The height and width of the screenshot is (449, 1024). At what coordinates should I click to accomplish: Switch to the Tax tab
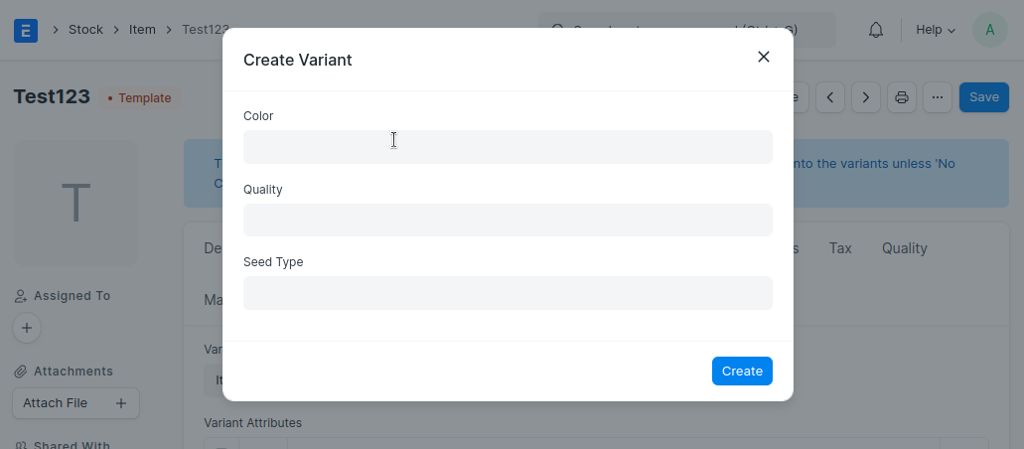tap(840, 248)
